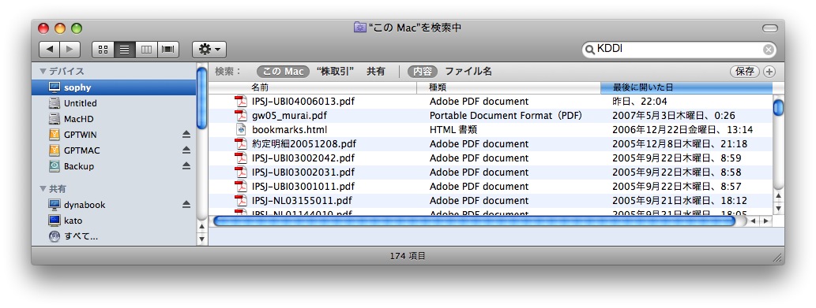Viewport: 816px width, 308px height.
Task: Open the gear action menu
Action: click(x=209, y=50)
